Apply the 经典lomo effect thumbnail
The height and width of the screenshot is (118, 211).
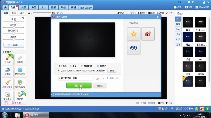tap(201, 22)
